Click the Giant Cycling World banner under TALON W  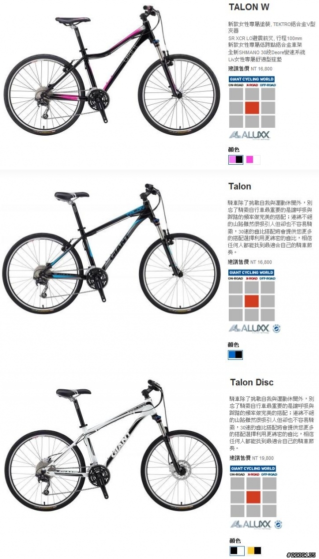(x=252, y=79)
